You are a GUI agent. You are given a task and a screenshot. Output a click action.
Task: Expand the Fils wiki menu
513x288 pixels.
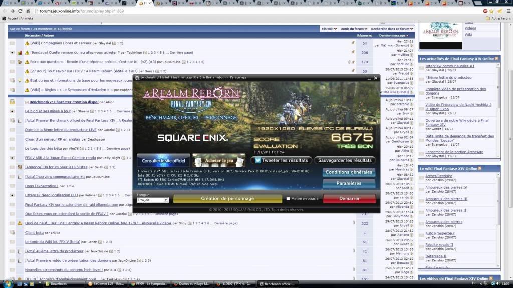(329, 29)
